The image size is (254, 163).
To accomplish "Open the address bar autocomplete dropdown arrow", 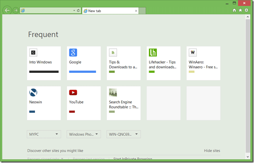I will coord(74,10).
